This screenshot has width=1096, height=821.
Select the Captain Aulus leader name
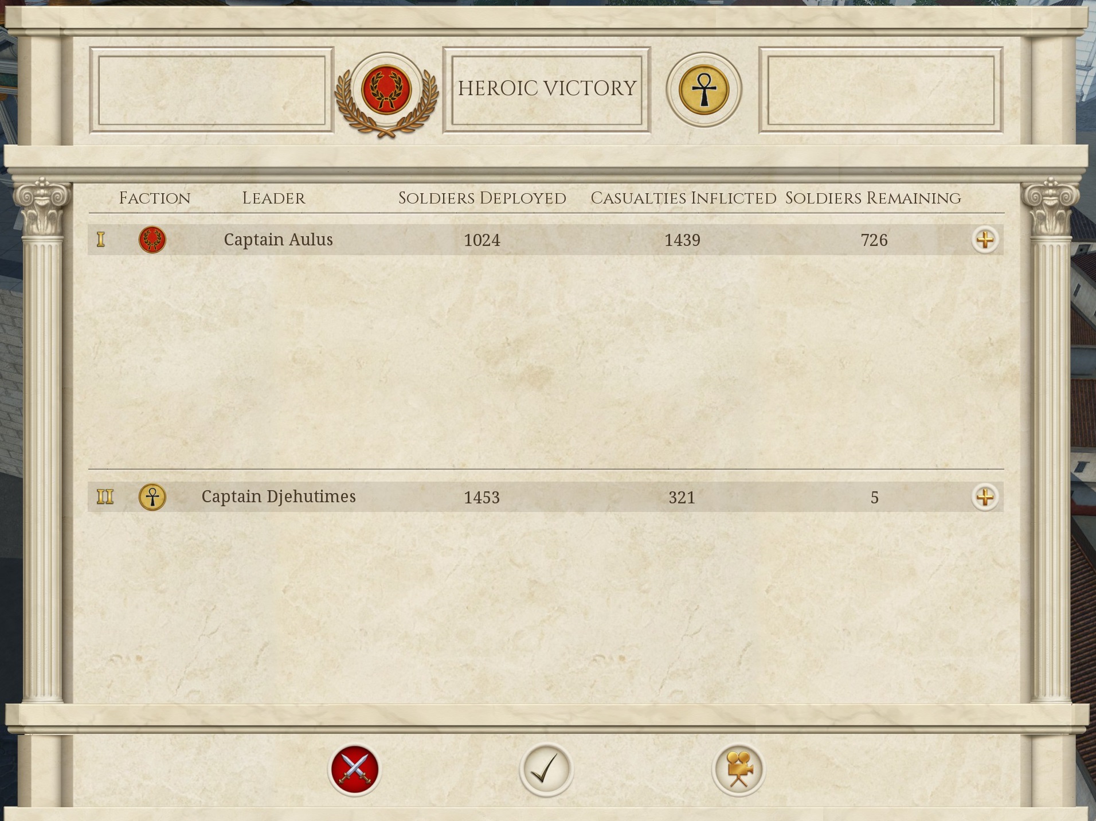click(x=278, y=240)
